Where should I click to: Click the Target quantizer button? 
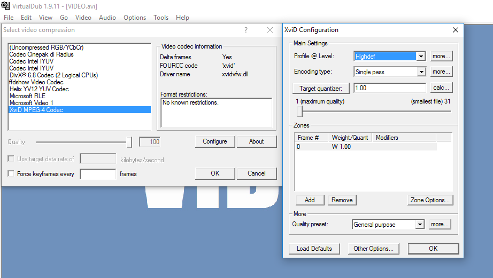pyautogui.click(x=321, y=89)
